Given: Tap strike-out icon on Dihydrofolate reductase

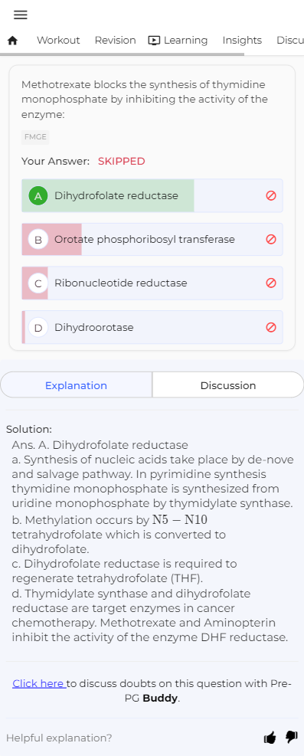Looking at the screenshot, I should 271,196.
